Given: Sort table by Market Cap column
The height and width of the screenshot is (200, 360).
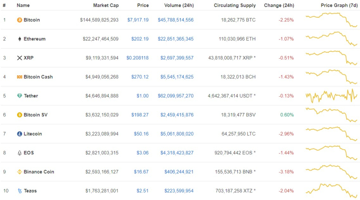Looking at the screenshot, I should 105,5.
